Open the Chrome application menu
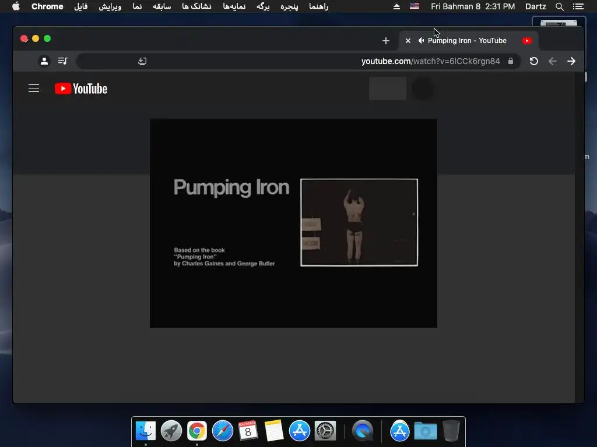Viewport: 597px width, 447px height. [47, 6]
